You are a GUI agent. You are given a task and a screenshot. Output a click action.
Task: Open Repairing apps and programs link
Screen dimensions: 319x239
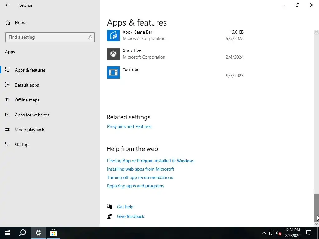tap(136, 186)
